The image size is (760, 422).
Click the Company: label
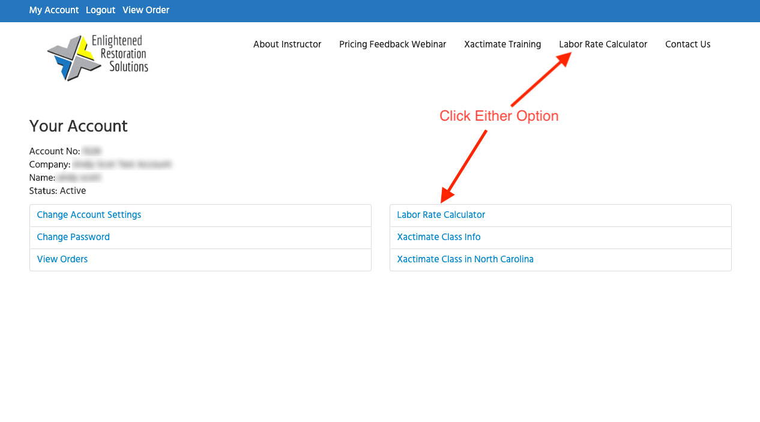pyautogui.click(x=50, y=164)
